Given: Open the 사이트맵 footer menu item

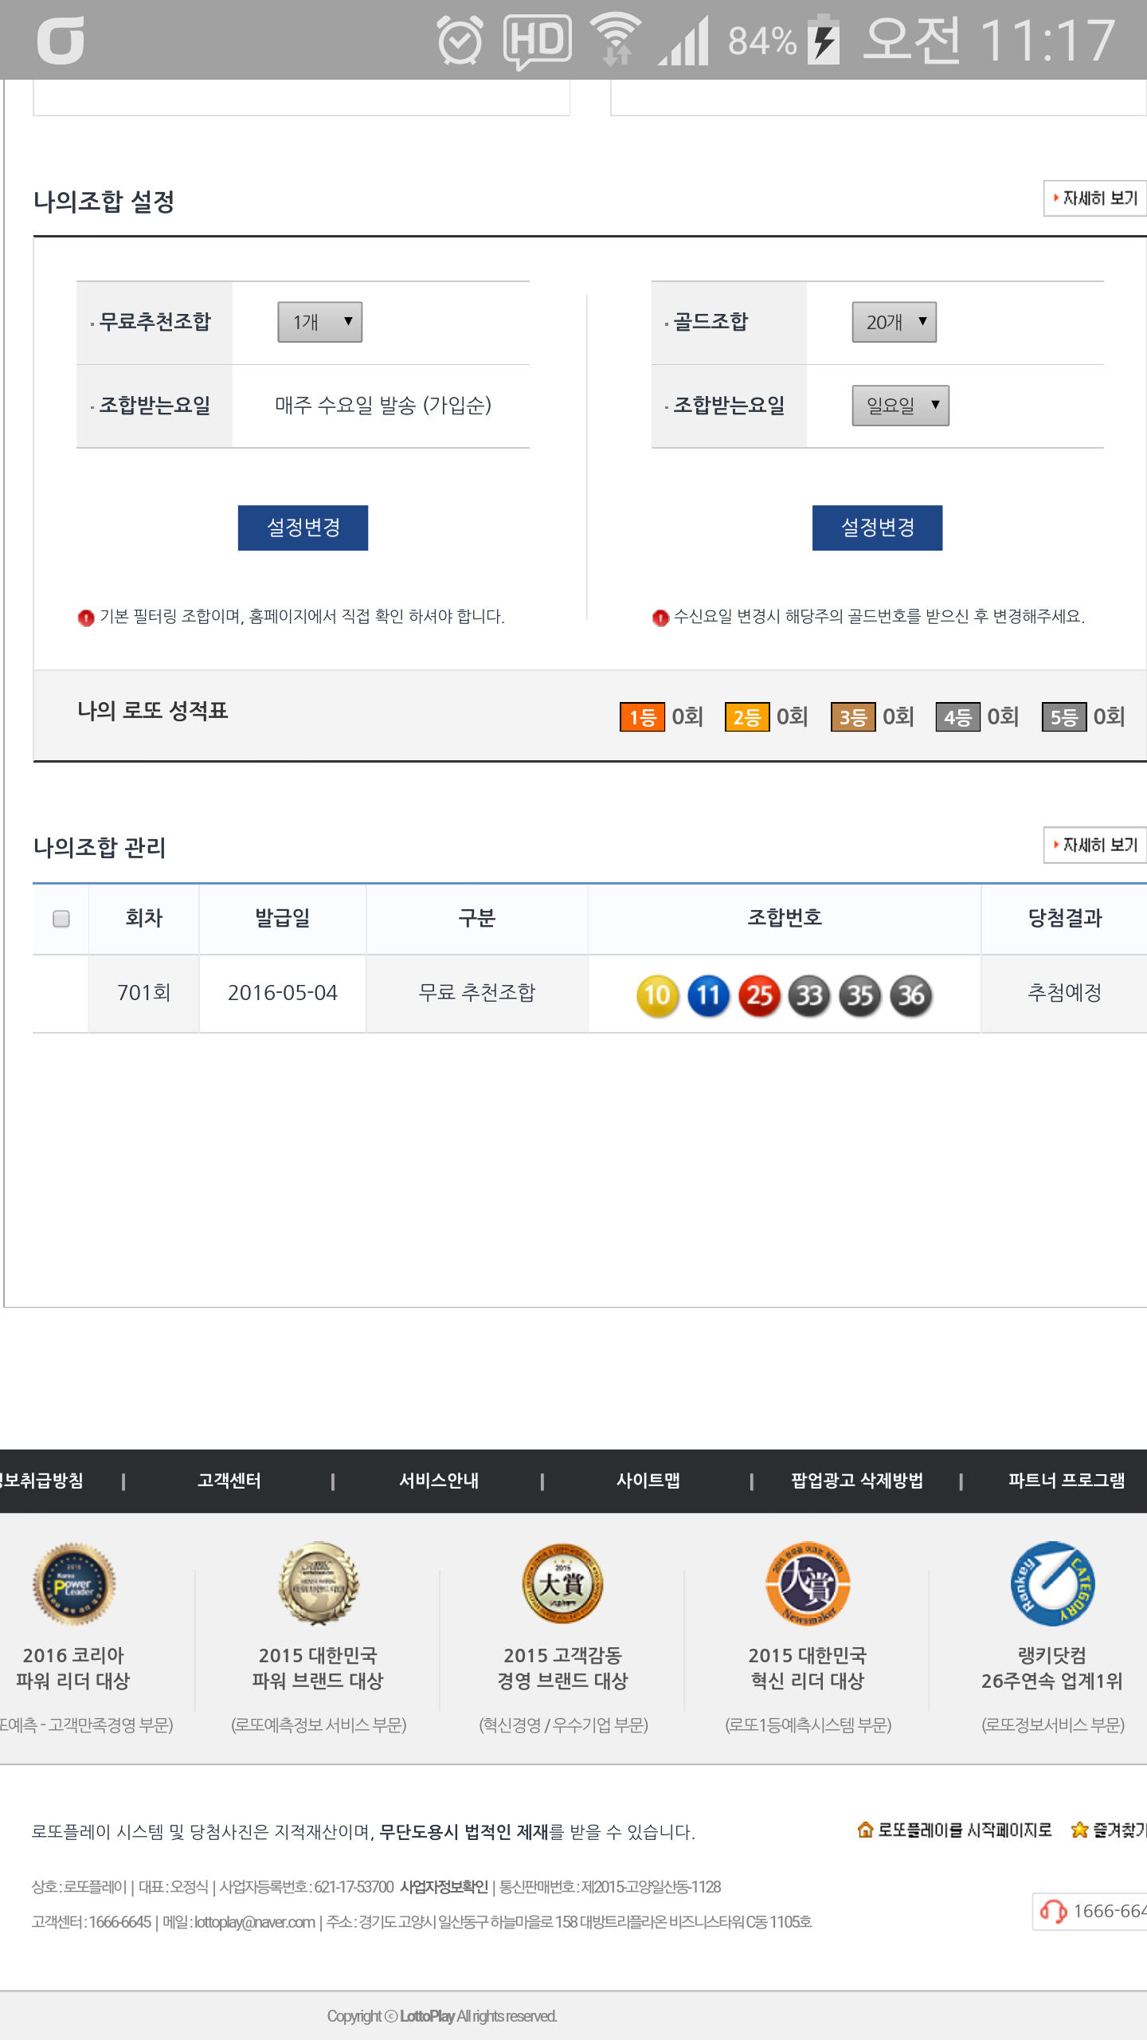Looking at the screenshot, I should (648, 1481).
